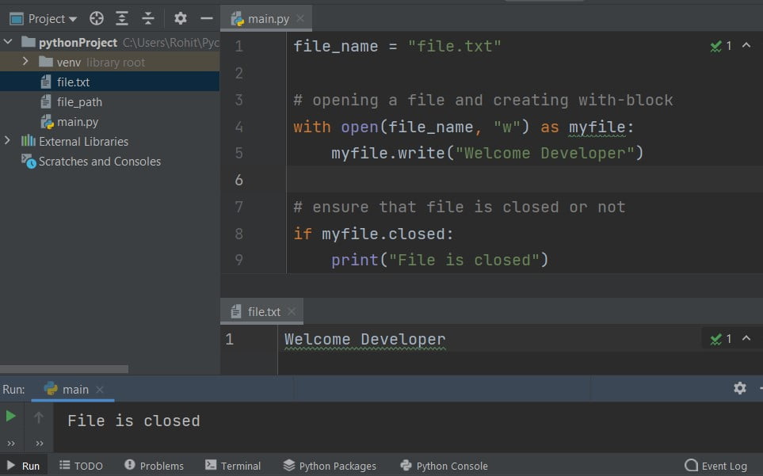Open the Run tool window settings gear
Viewport: 763px width, 476px height.
[739, 388]
